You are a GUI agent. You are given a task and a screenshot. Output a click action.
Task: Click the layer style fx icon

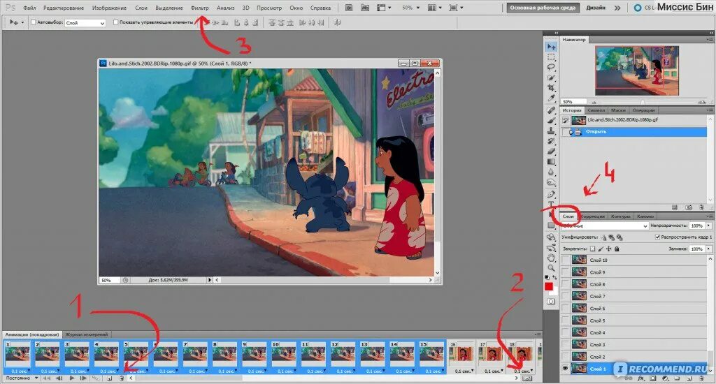641,378
